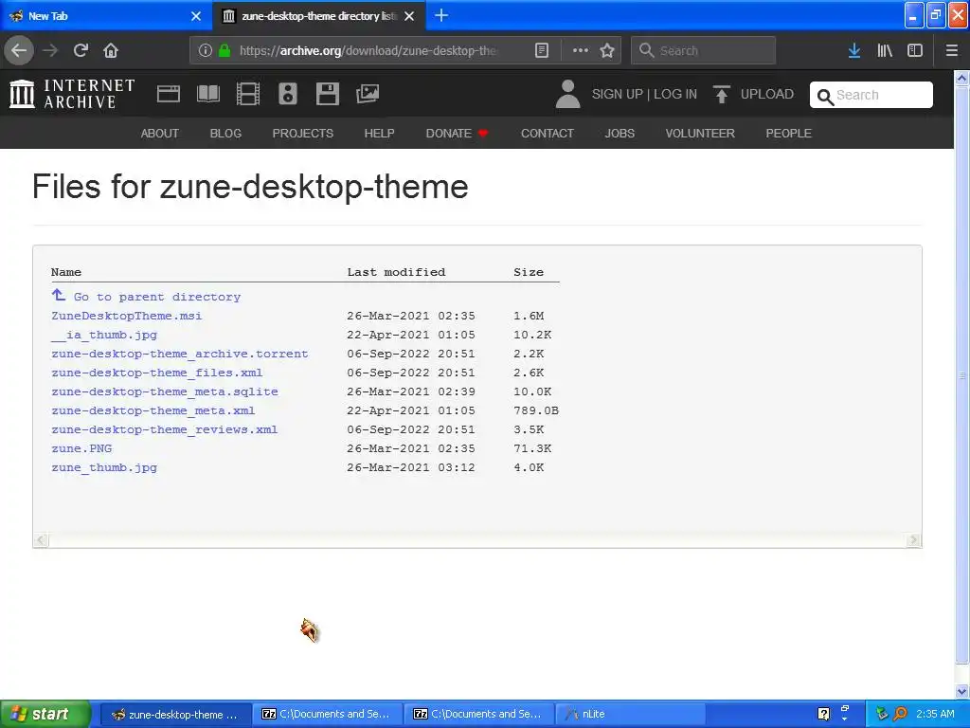Open __ia_thumb.jpg file link
The width and height of the screenshot is (970, 728).
point(104,335)
